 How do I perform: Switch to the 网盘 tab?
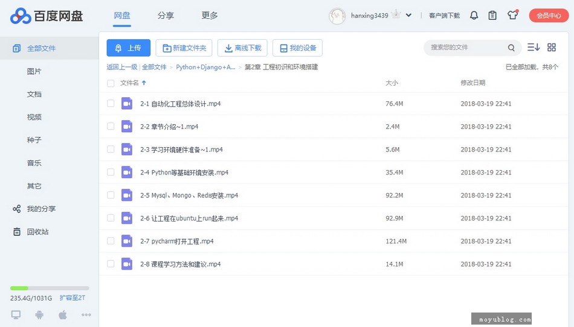click(x=122, y=15)
